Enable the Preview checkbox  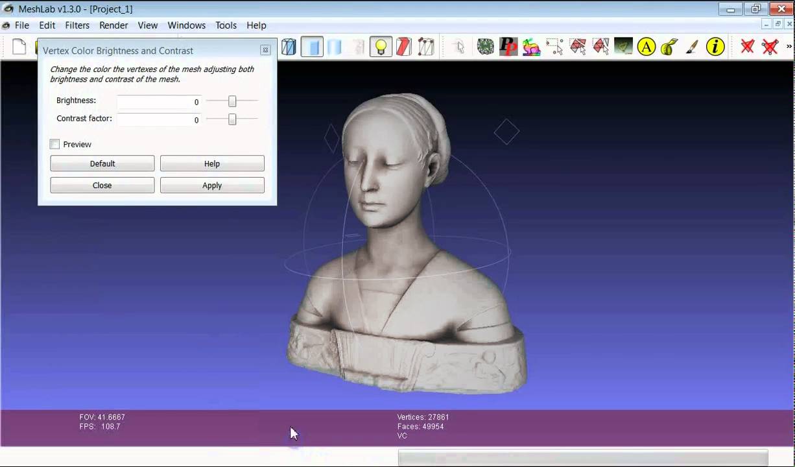55,144
